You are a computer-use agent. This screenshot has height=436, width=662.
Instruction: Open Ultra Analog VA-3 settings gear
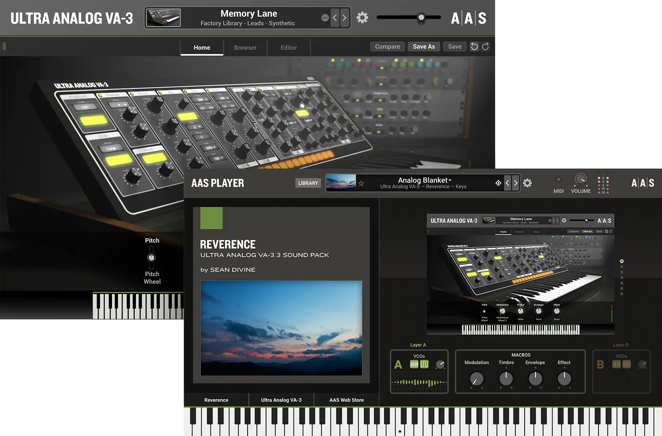pos(362,18)
